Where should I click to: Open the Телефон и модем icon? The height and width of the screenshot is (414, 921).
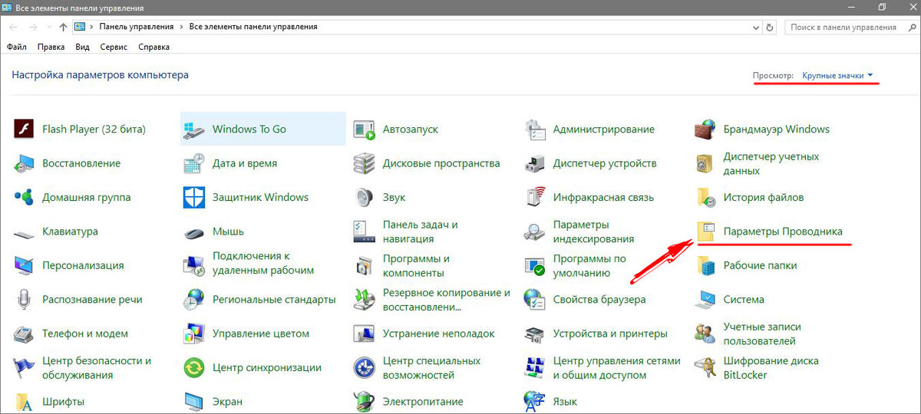click(25, 333)
